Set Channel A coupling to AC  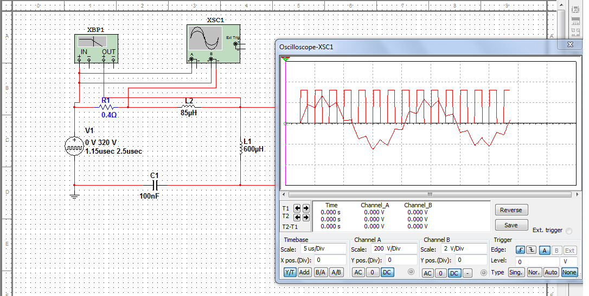point(358,272)
